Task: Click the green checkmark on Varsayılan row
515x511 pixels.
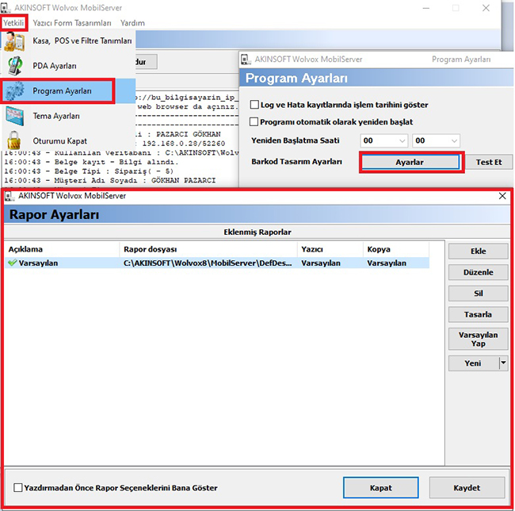Action: point(13,263)
